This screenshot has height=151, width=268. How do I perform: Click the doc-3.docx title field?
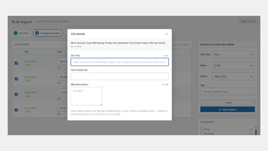pyautogui.click(x=62, y=93)
